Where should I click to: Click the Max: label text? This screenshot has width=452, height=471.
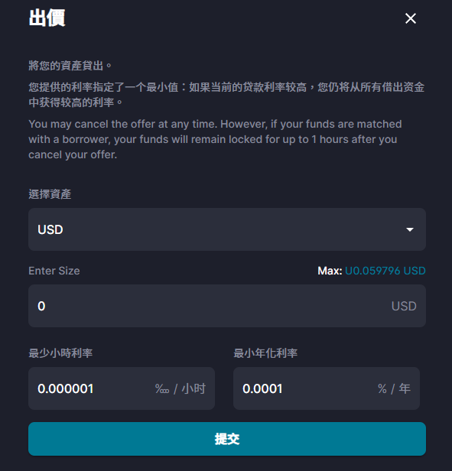coord(330,271)
